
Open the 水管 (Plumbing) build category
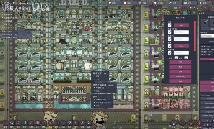31,123
